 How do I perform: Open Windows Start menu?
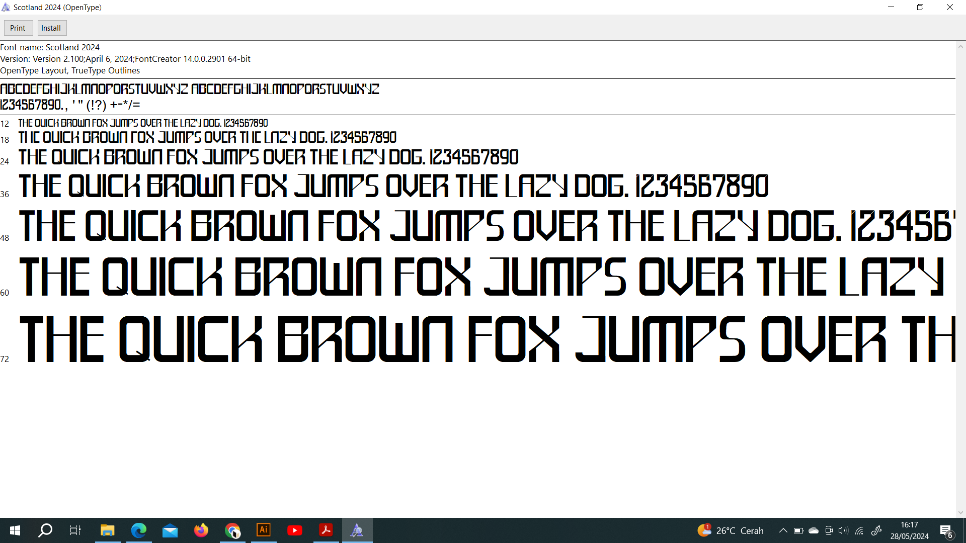click(x=15, y=530)
